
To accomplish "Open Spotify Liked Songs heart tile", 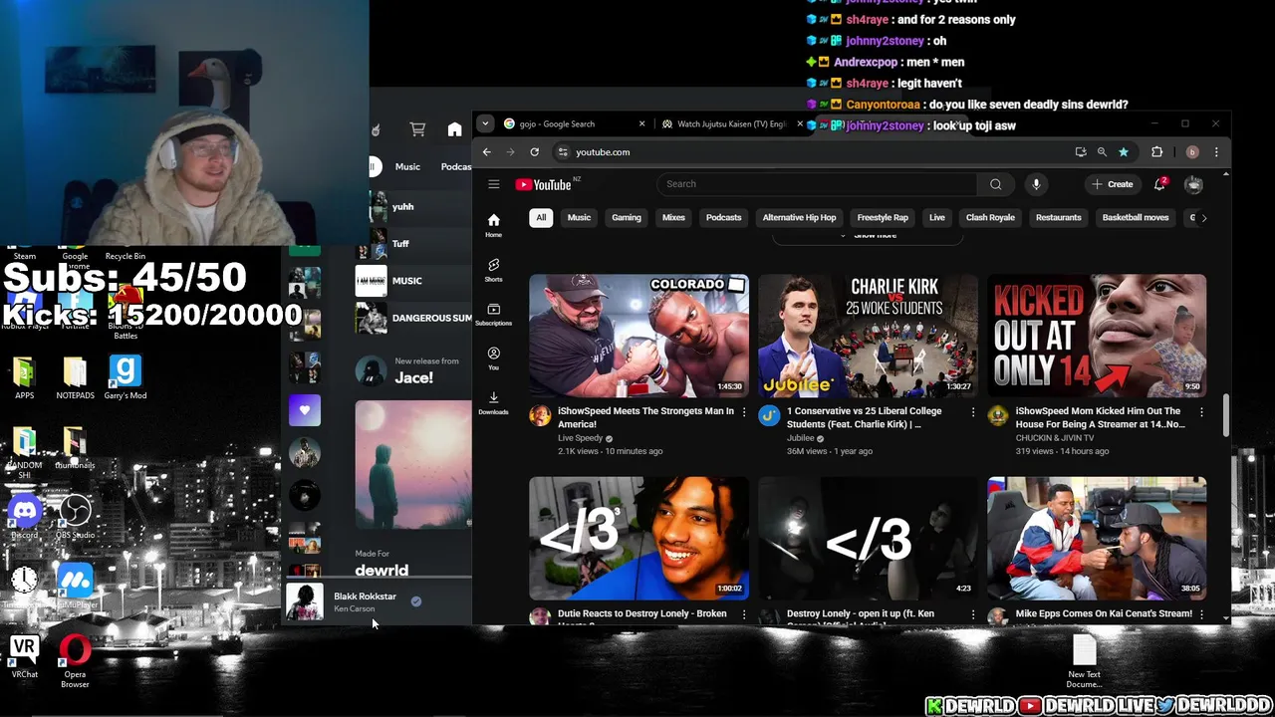I will (x=305, y=410).
